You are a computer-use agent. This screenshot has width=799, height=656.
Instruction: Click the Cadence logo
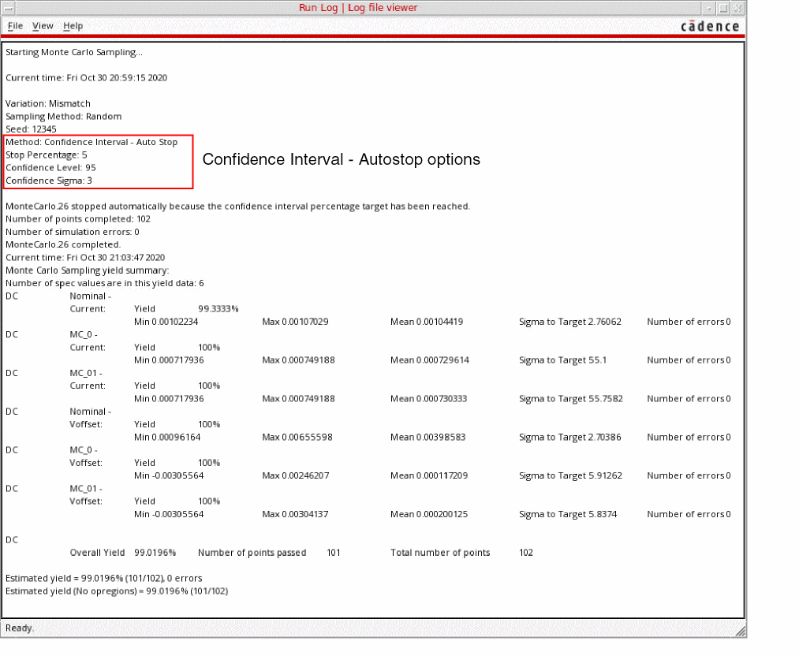(710, 26)
